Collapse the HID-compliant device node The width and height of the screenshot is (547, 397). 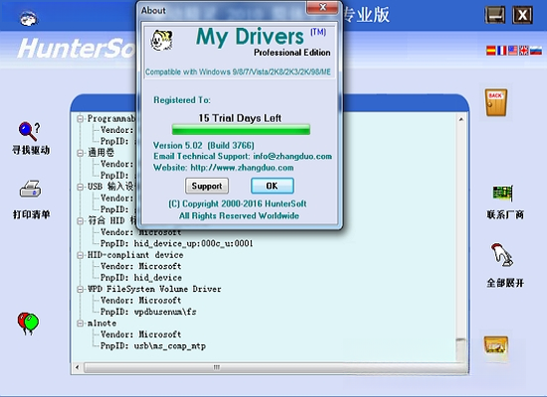click(x=81, y=255)
